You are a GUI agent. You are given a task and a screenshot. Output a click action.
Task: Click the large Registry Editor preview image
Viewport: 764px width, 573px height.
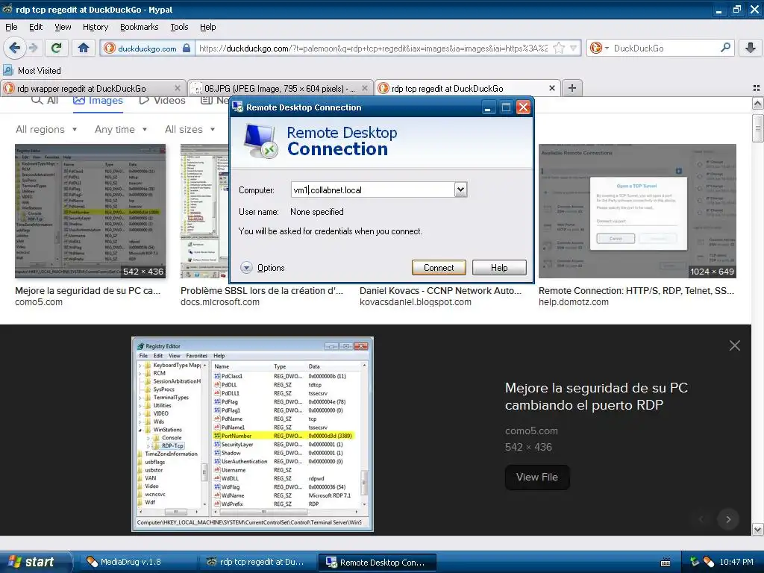pyautogui.click(x=252, y=433)
